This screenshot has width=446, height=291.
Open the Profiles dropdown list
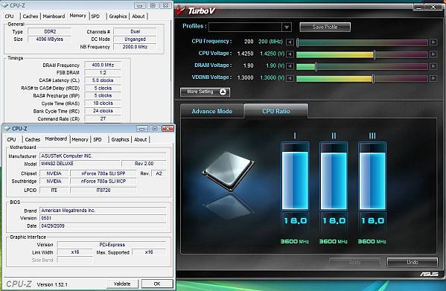[287, 28]
